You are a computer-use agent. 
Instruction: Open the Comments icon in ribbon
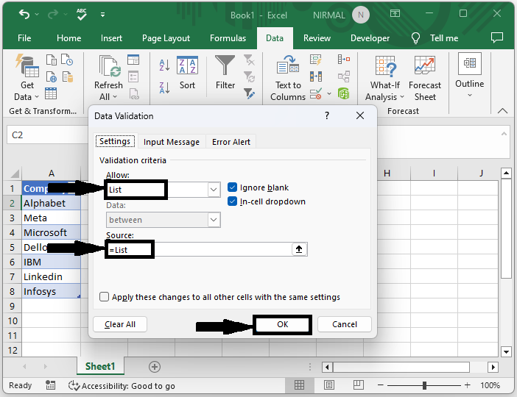497,37
